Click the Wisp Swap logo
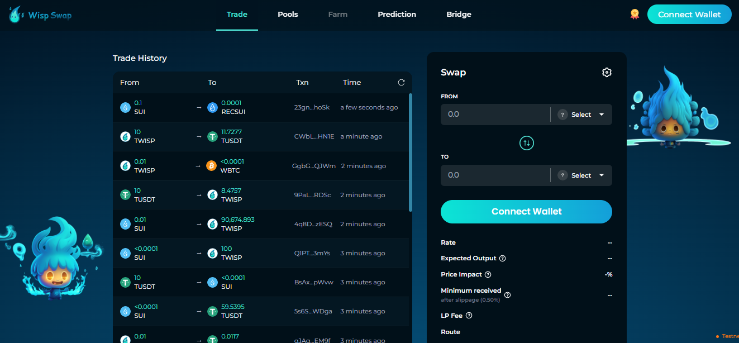The width and height of the screenshot is (739, 343). pyautogui.click(x=40, y=15)
